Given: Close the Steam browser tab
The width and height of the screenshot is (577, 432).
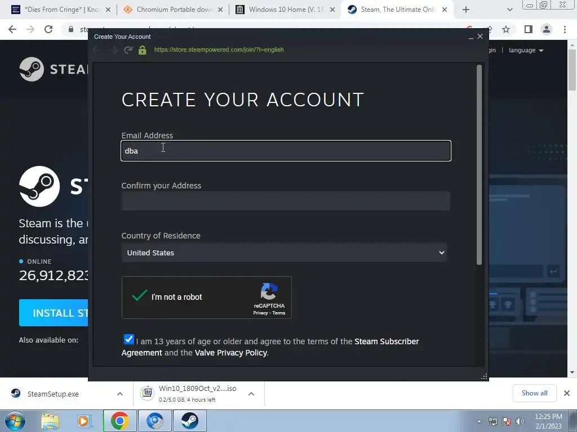Looking at the screenshot, I should tap(445, 10).
